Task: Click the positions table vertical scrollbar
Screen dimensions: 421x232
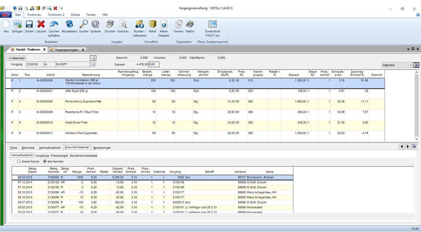Action: [416, 105]
